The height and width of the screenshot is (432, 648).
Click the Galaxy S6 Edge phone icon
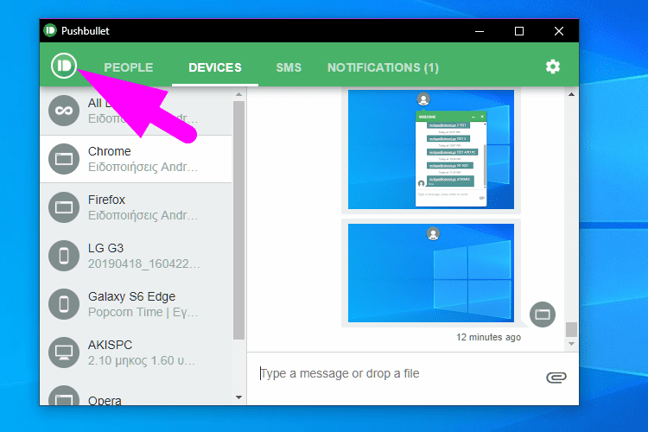64,304
